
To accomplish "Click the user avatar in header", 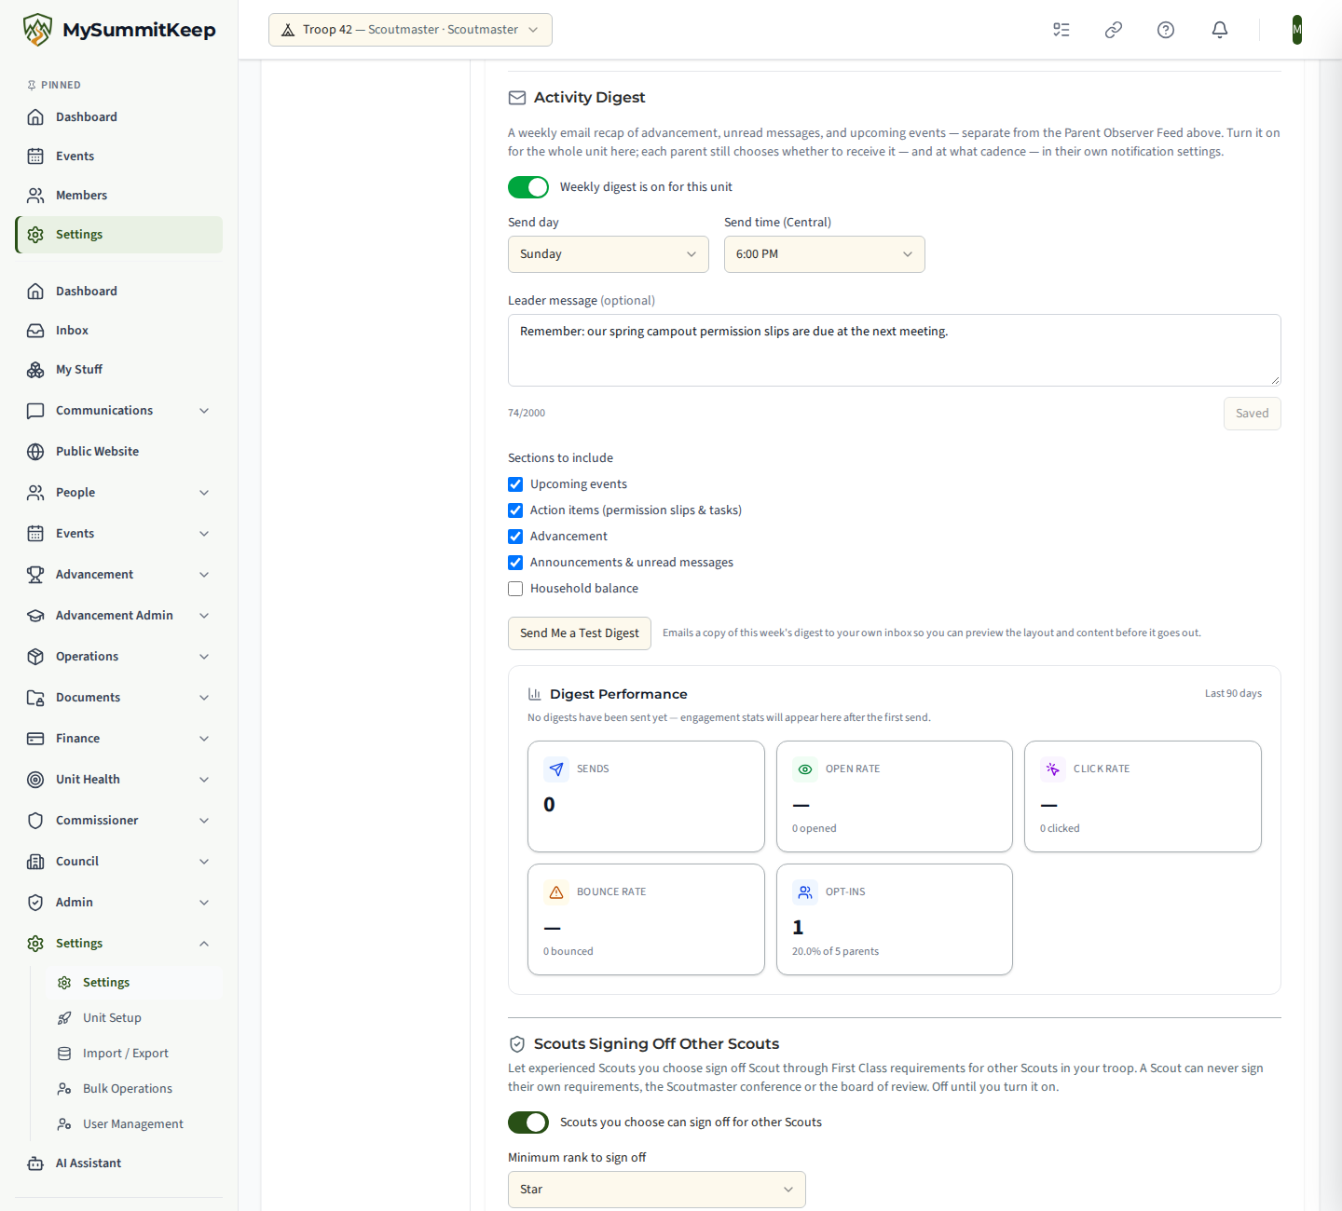I will [x=1297, y=30].
